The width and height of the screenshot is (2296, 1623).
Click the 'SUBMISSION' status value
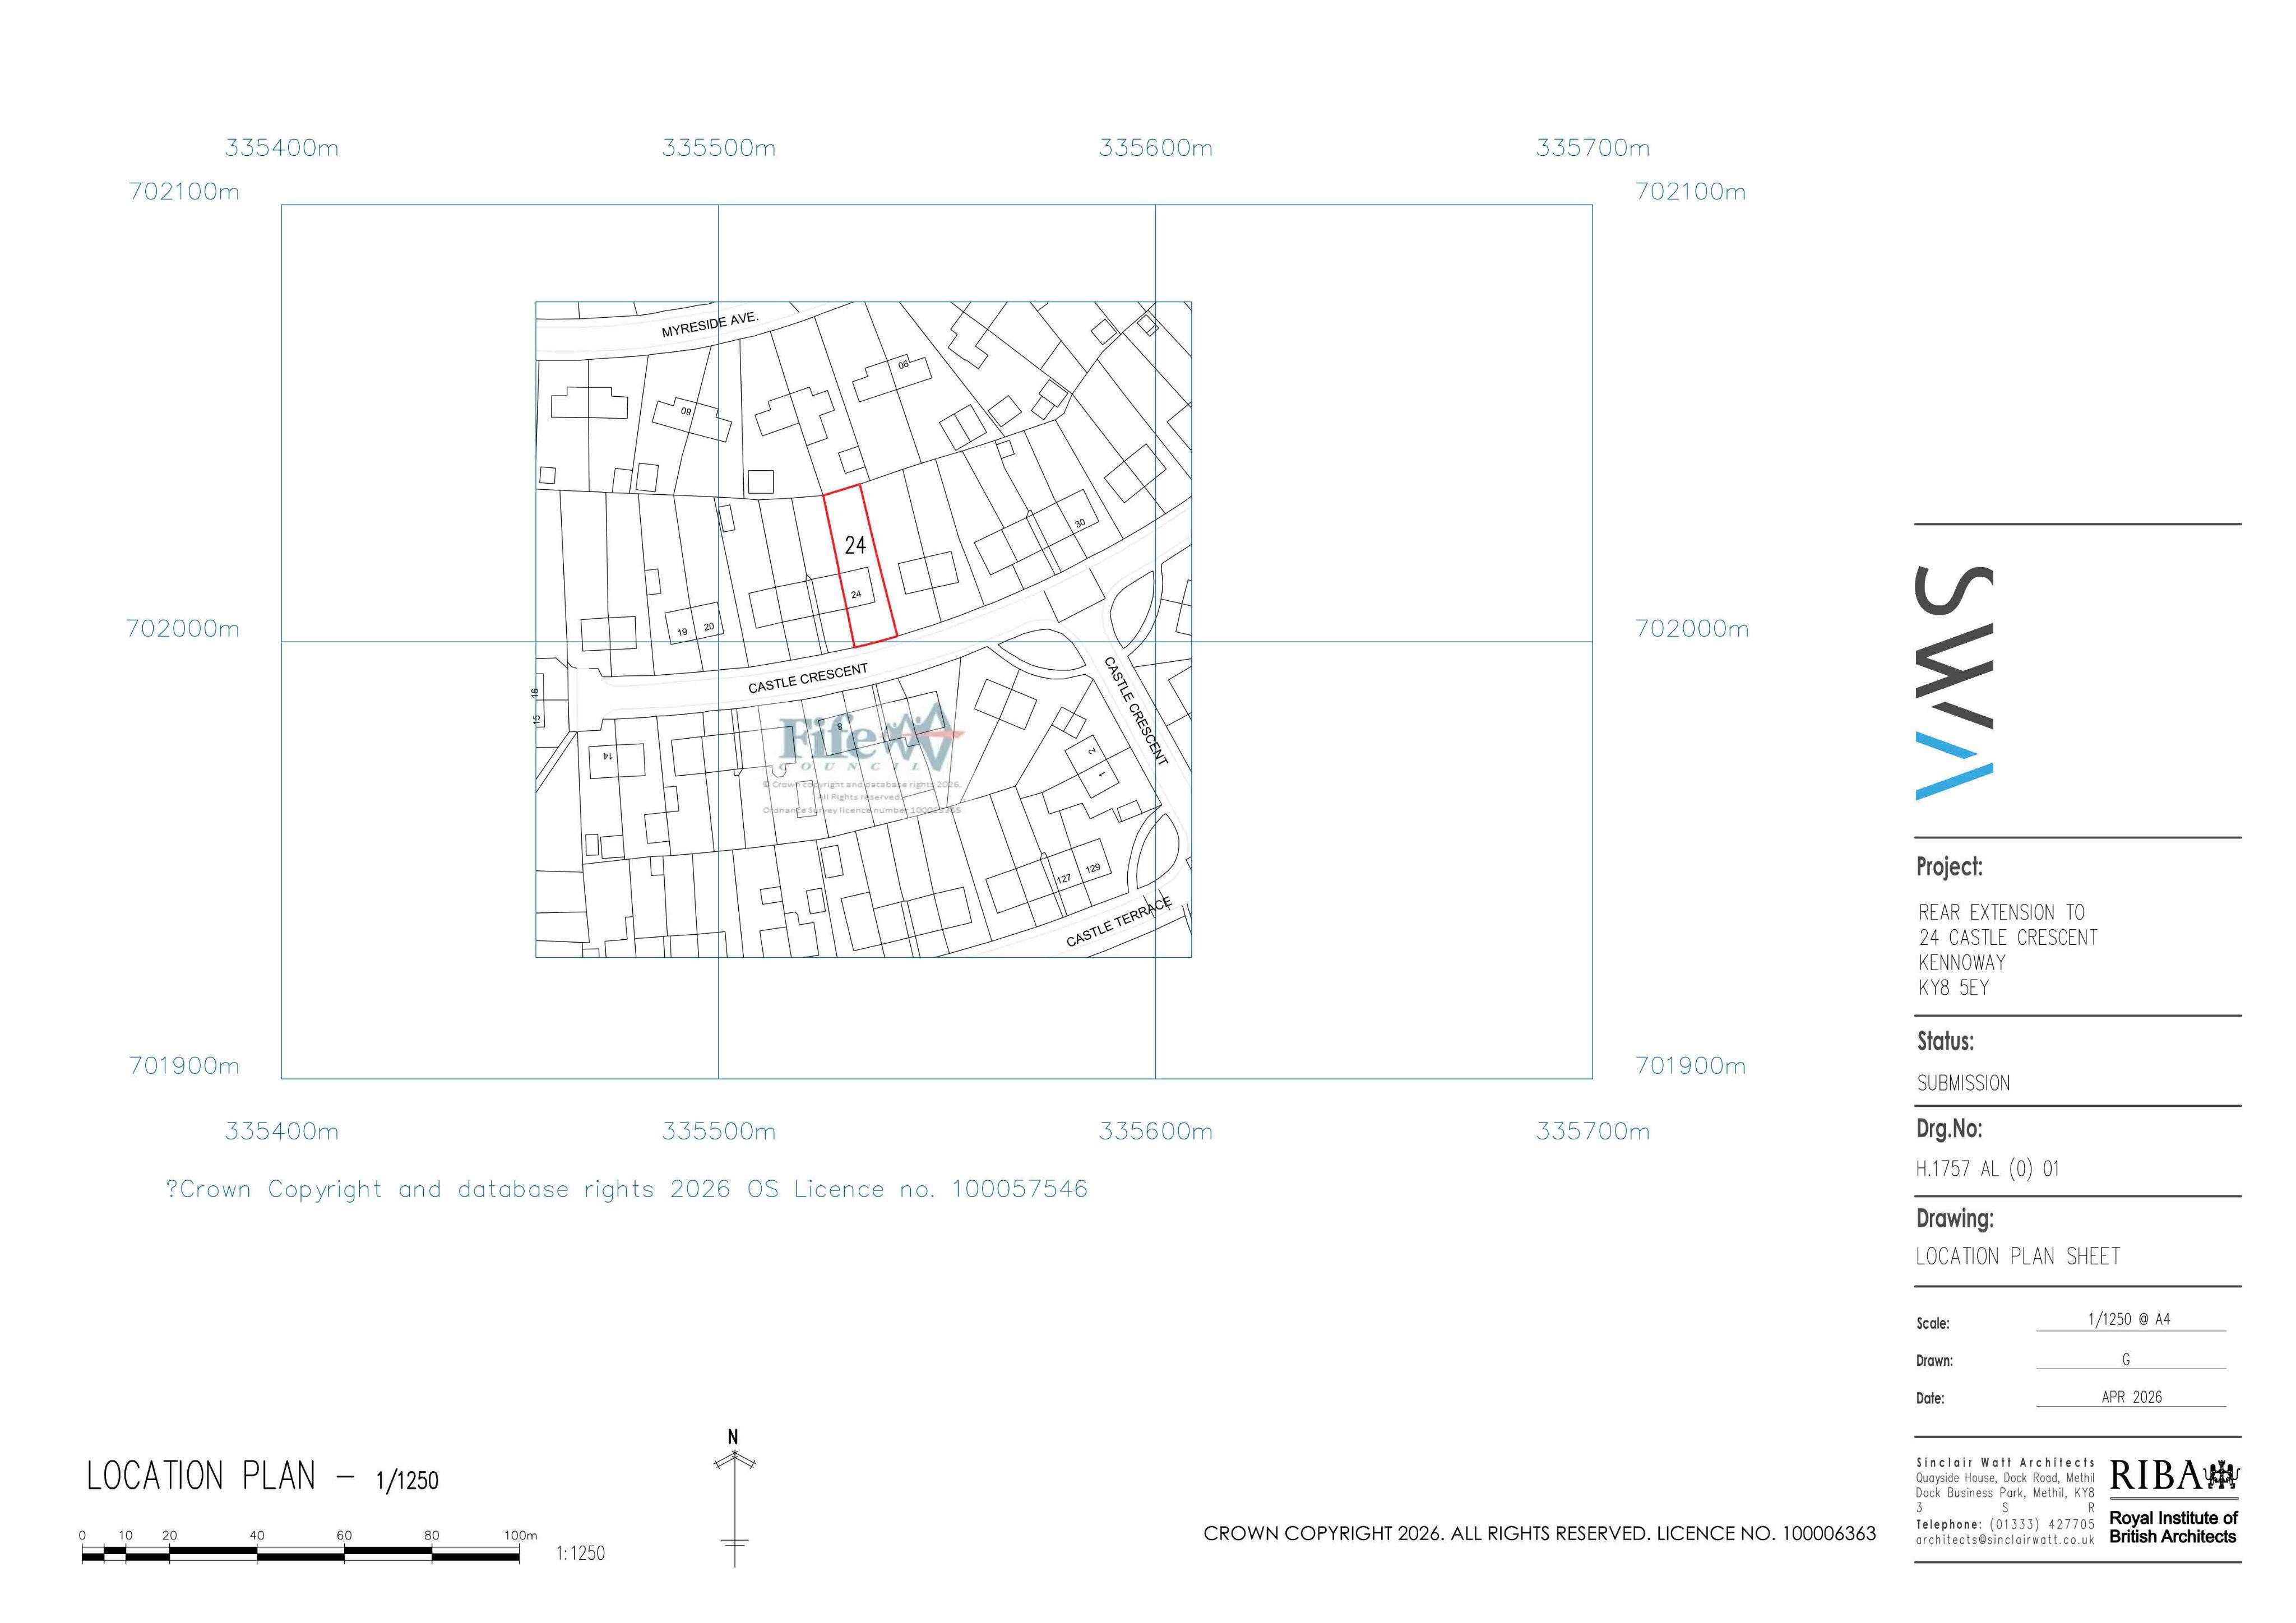(x=1963, y=1083)
